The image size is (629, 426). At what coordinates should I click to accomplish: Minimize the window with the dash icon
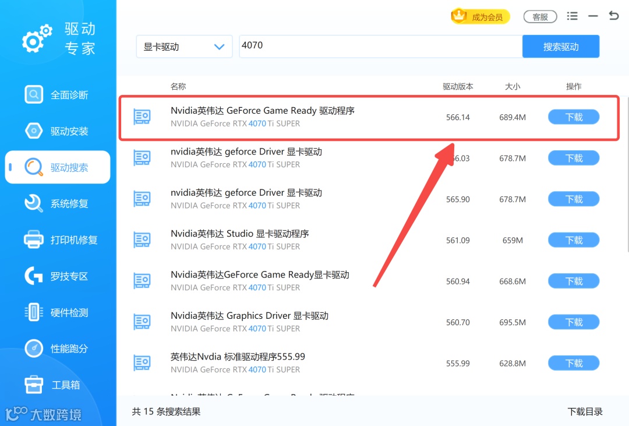593,16
